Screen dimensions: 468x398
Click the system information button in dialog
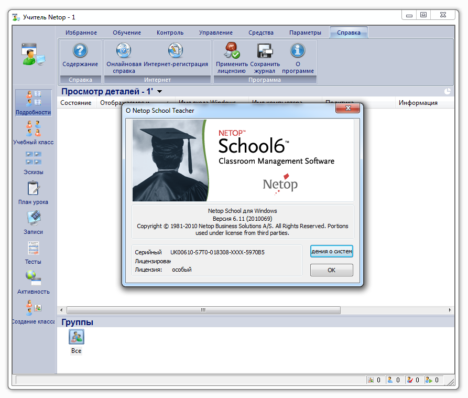pyautogui.click(x=332, y=251)
